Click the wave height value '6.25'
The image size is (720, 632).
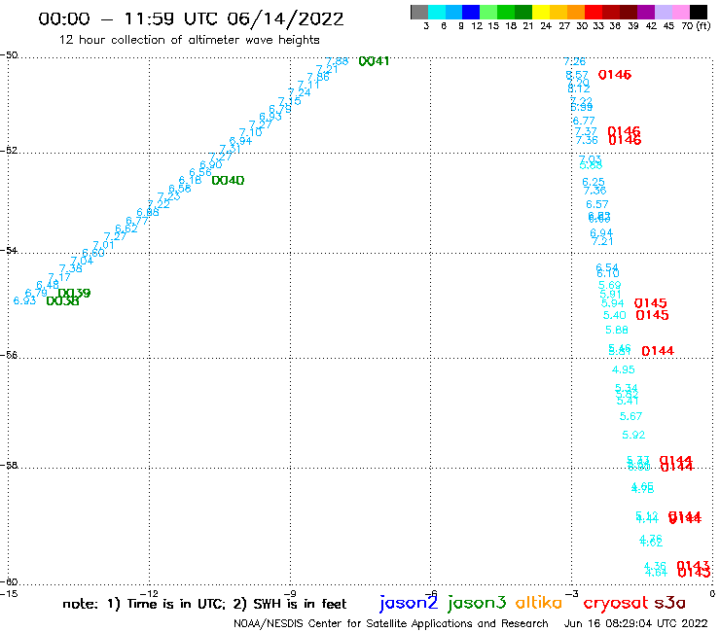pyautogui.click(x=594, y=182)
